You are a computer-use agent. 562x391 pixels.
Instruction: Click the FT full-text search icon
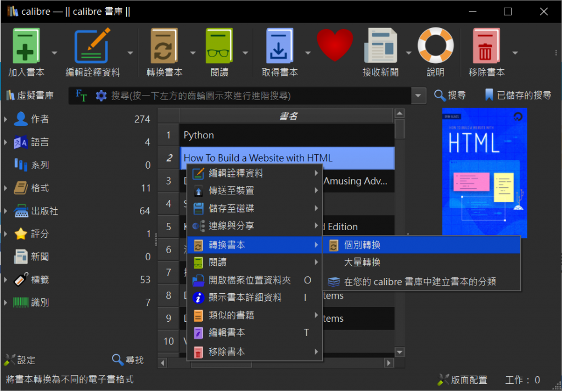pyautogui.click(x=81, y=96)
